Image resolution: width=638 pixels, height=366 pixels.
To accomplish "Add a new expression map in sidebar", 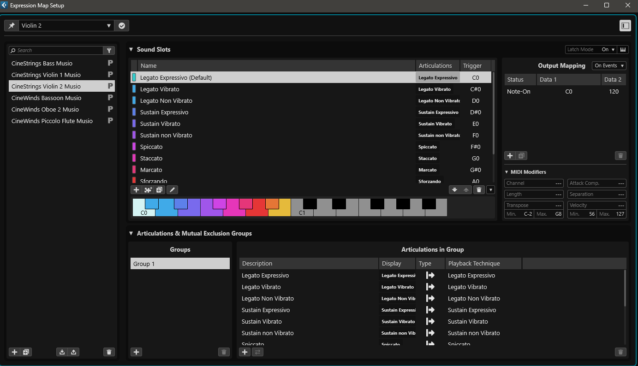I will coord(15,352).
